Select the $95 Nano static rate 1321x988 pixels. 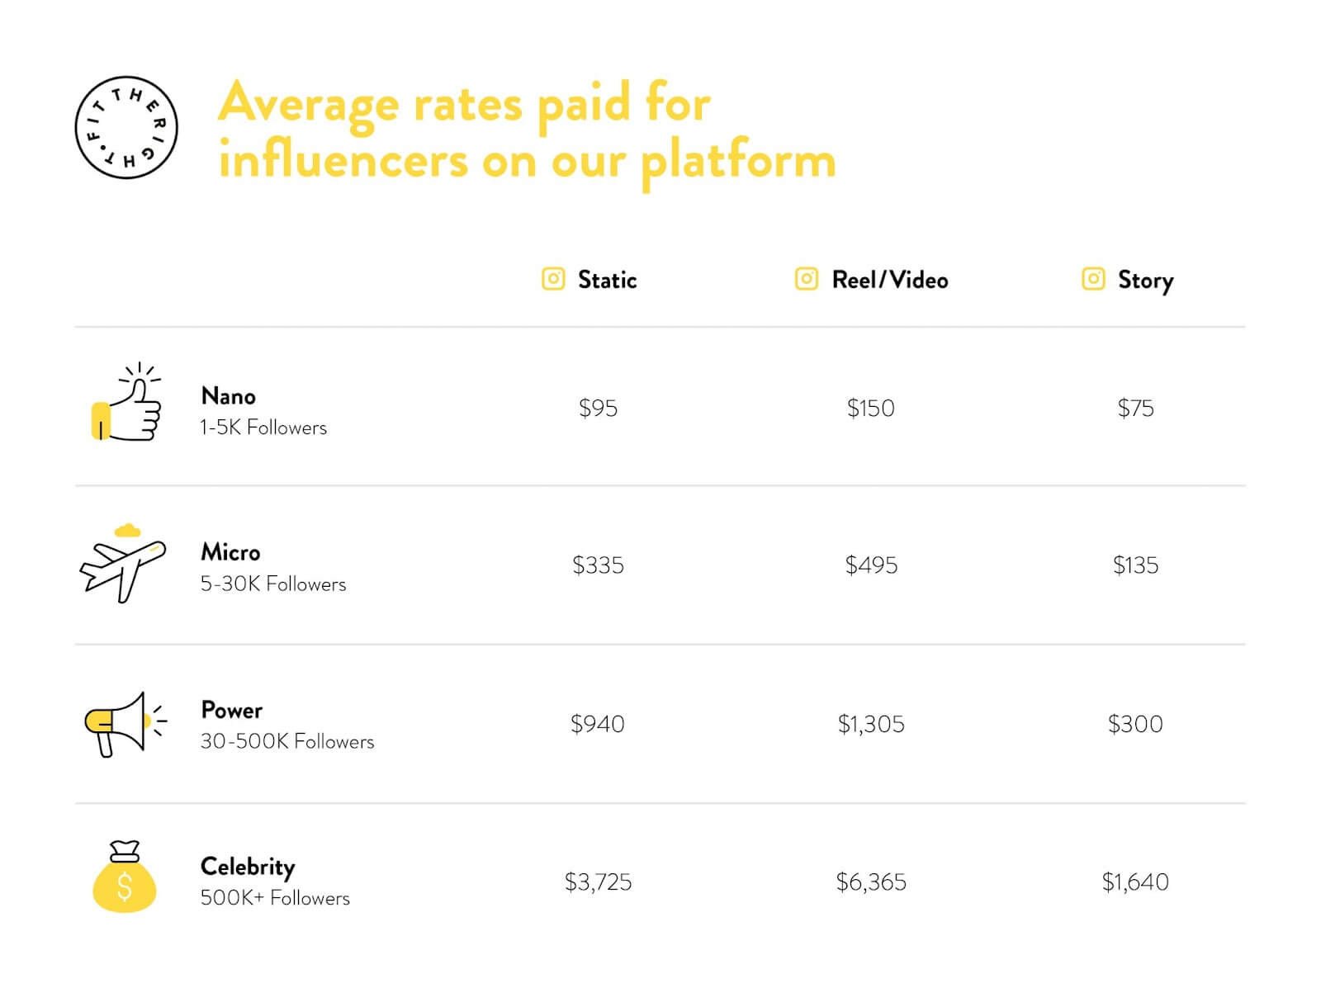click(598, 408)
